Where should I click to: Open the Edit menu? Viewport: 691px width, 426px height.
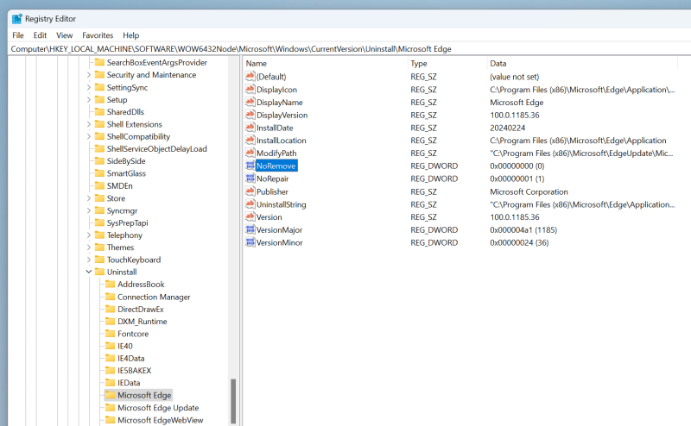[x=40, y=35]
